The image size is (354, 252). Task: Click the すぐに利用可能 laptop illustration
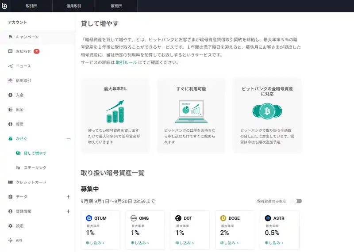[x=191, y=111]
